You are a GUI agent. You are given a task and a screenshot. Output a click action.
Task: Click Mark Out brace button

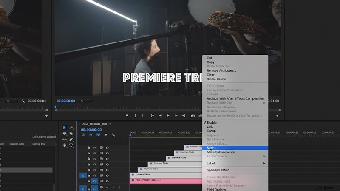(x=142, y=115)
